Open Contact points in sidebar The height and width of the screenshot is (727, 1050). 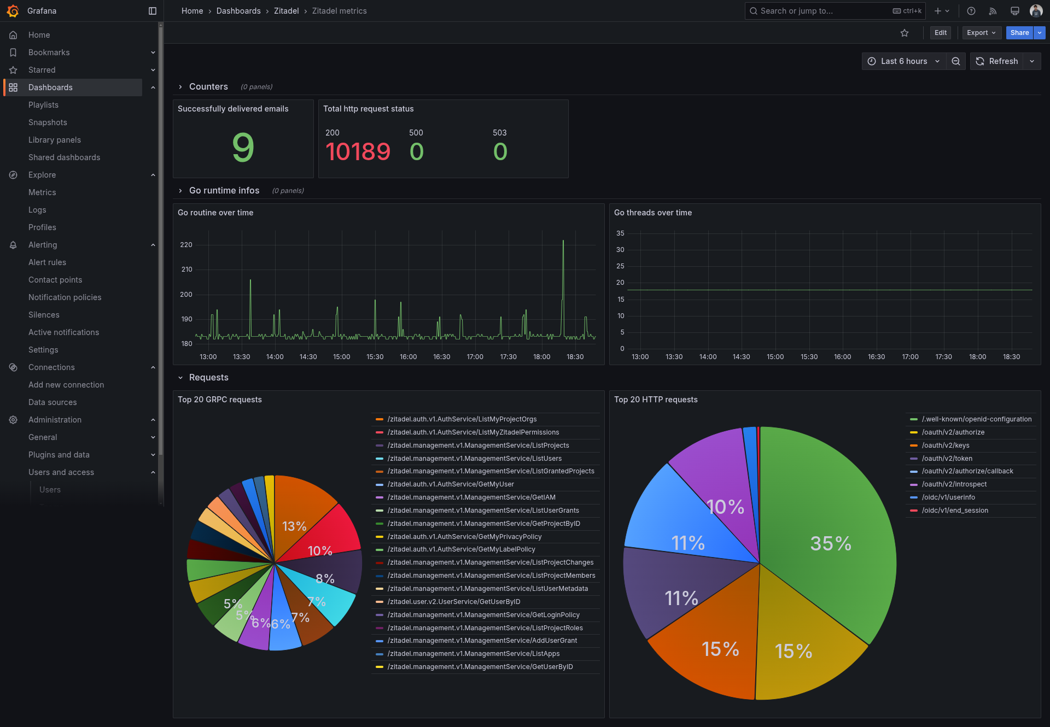point(55,280)
